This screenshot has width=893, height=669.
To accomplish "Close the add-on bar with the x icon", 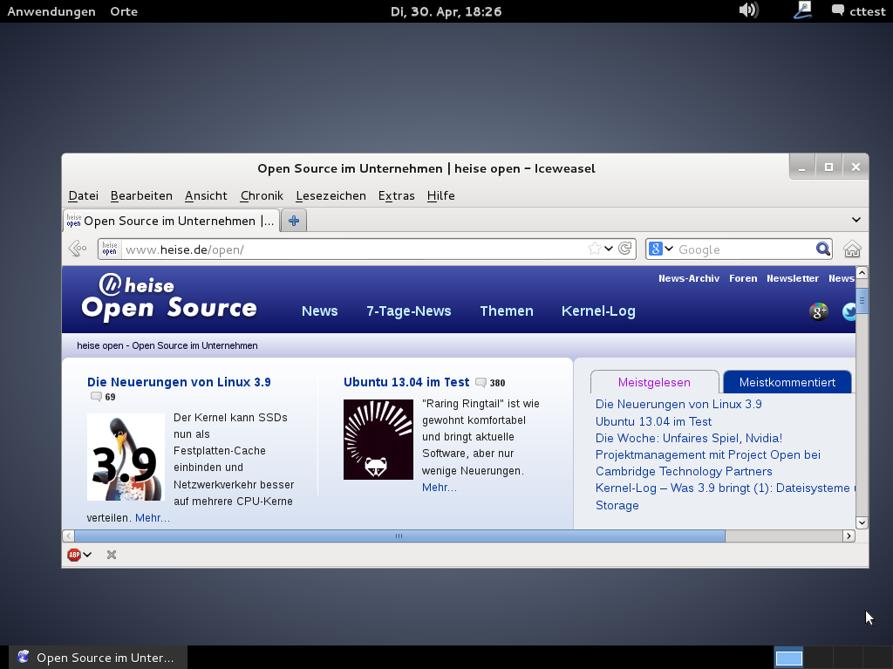I will click(112, 555).
